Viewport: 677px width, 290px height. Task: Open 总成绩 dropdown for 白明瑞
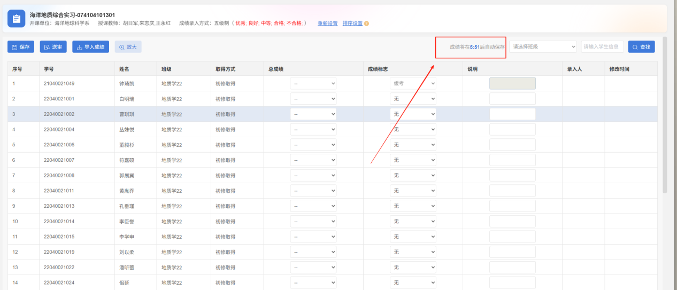(x=313, y=99)
